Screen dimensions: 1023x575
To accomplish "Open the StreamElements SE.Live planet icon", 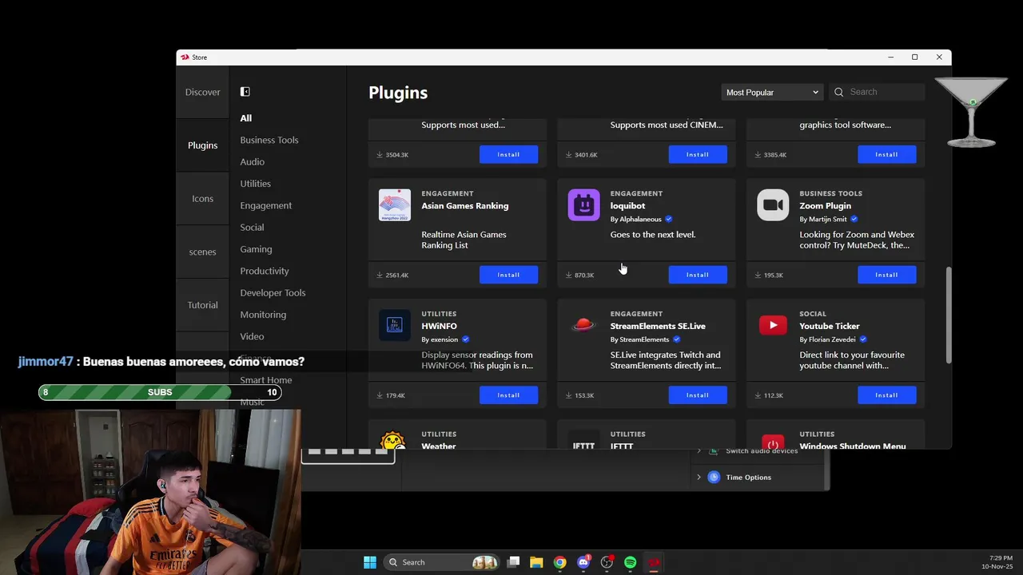I will [583, 325].
